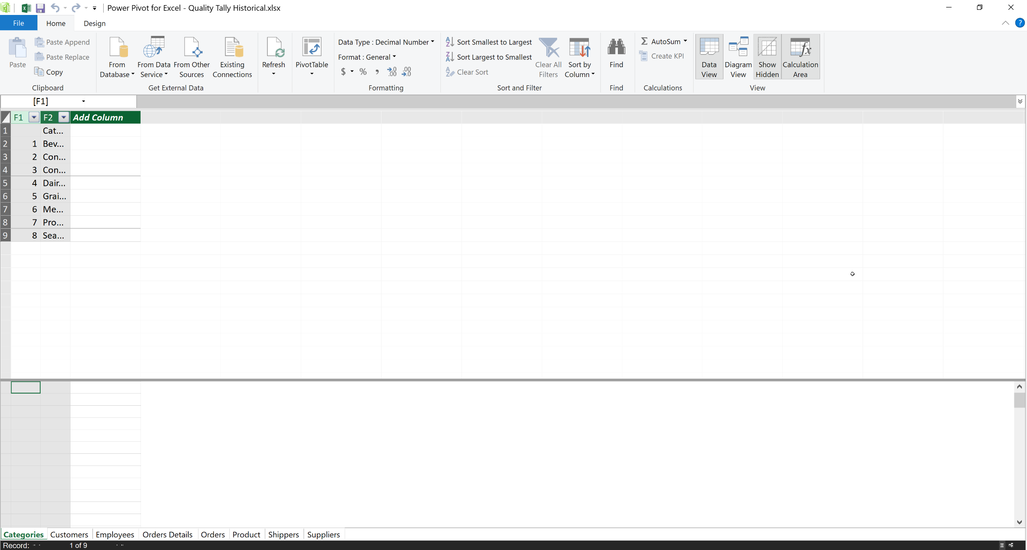Toggle Diagram View
Image resolution: width=1027 pixels, height=550 pixels.
738,57
